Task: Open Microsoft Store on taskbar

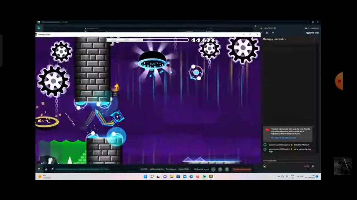Action: (x=178, y=177)
